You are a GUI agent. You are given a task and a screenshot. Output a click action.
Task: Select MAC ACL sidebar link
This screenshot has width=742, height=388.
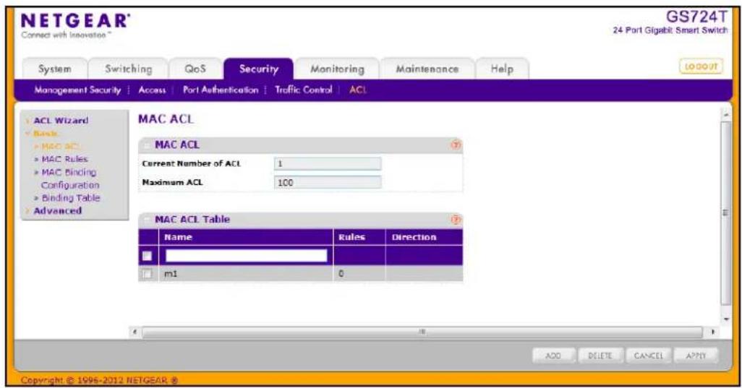tap(61, 147)
